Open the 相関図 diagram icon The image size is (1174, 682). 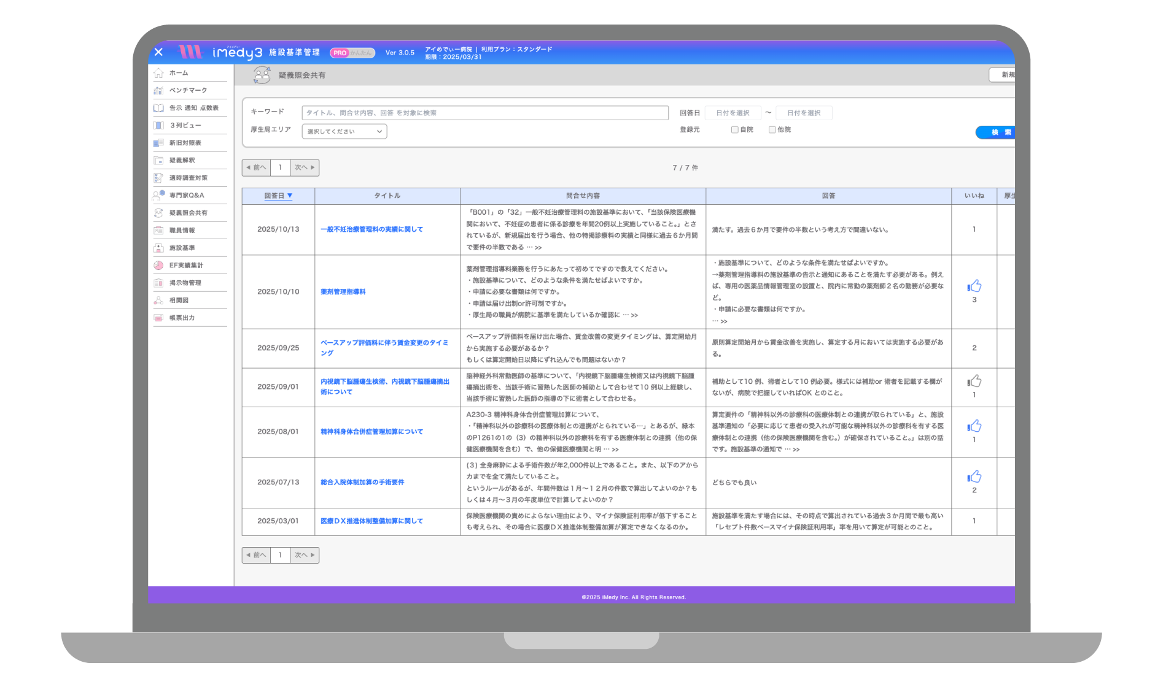coord(158,301)
